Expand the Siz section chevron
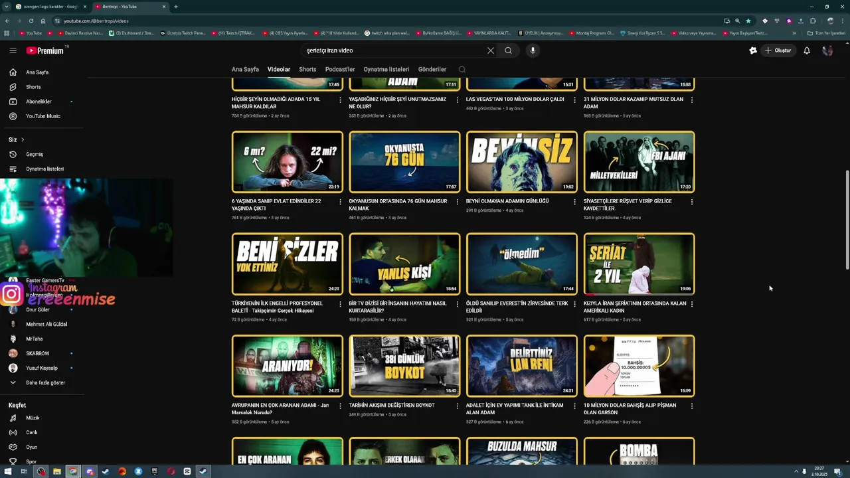The height and width of the screenshot is (478, 850). [x=23, y=139]
